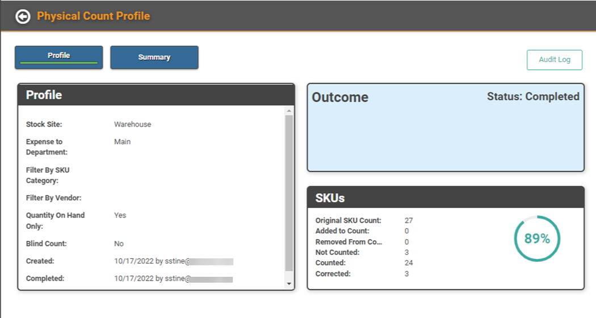The image size is (596, 318).
Task: Click the Outcome panel heading
Action: click(340, 98)
